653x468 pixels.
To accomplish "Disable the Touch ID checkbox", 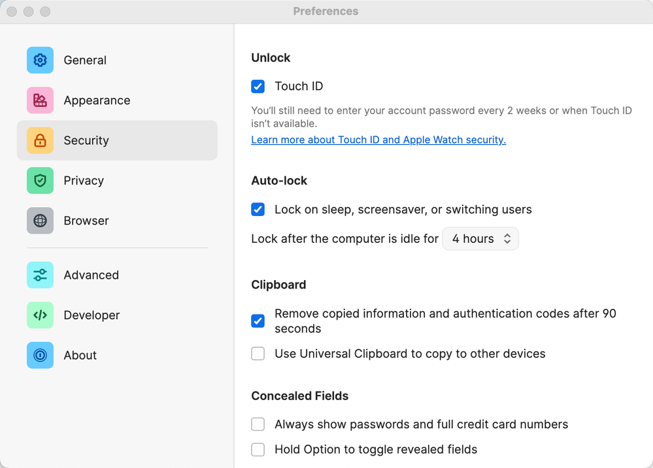I will point(258,86).
